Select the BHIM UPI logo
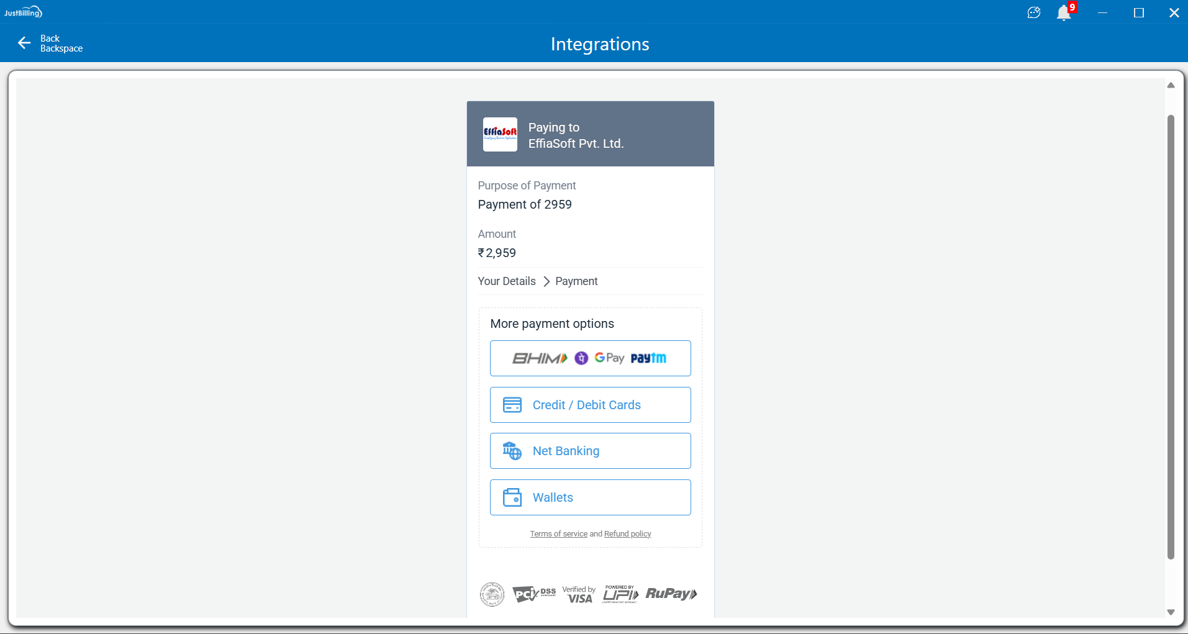 (539, 358)
